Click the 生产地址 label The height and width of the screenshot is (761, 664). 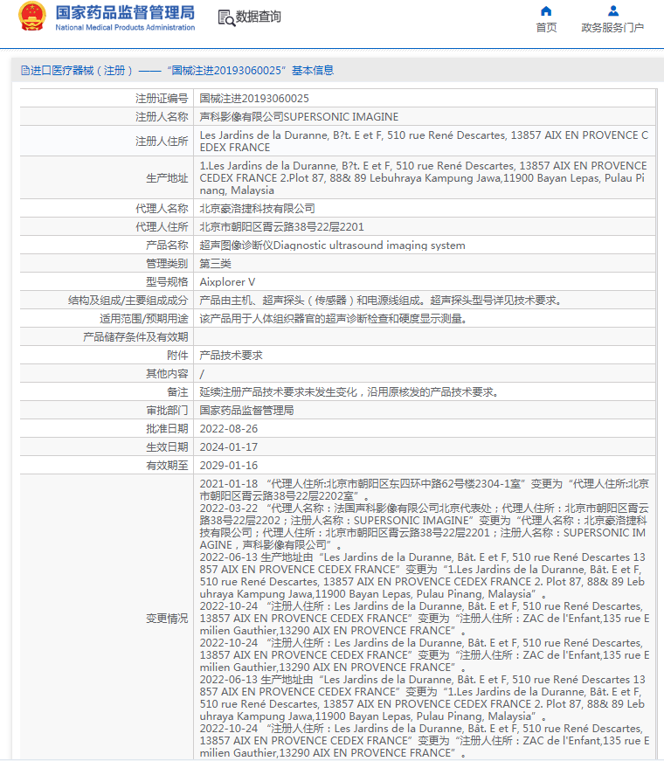point(167,178)
